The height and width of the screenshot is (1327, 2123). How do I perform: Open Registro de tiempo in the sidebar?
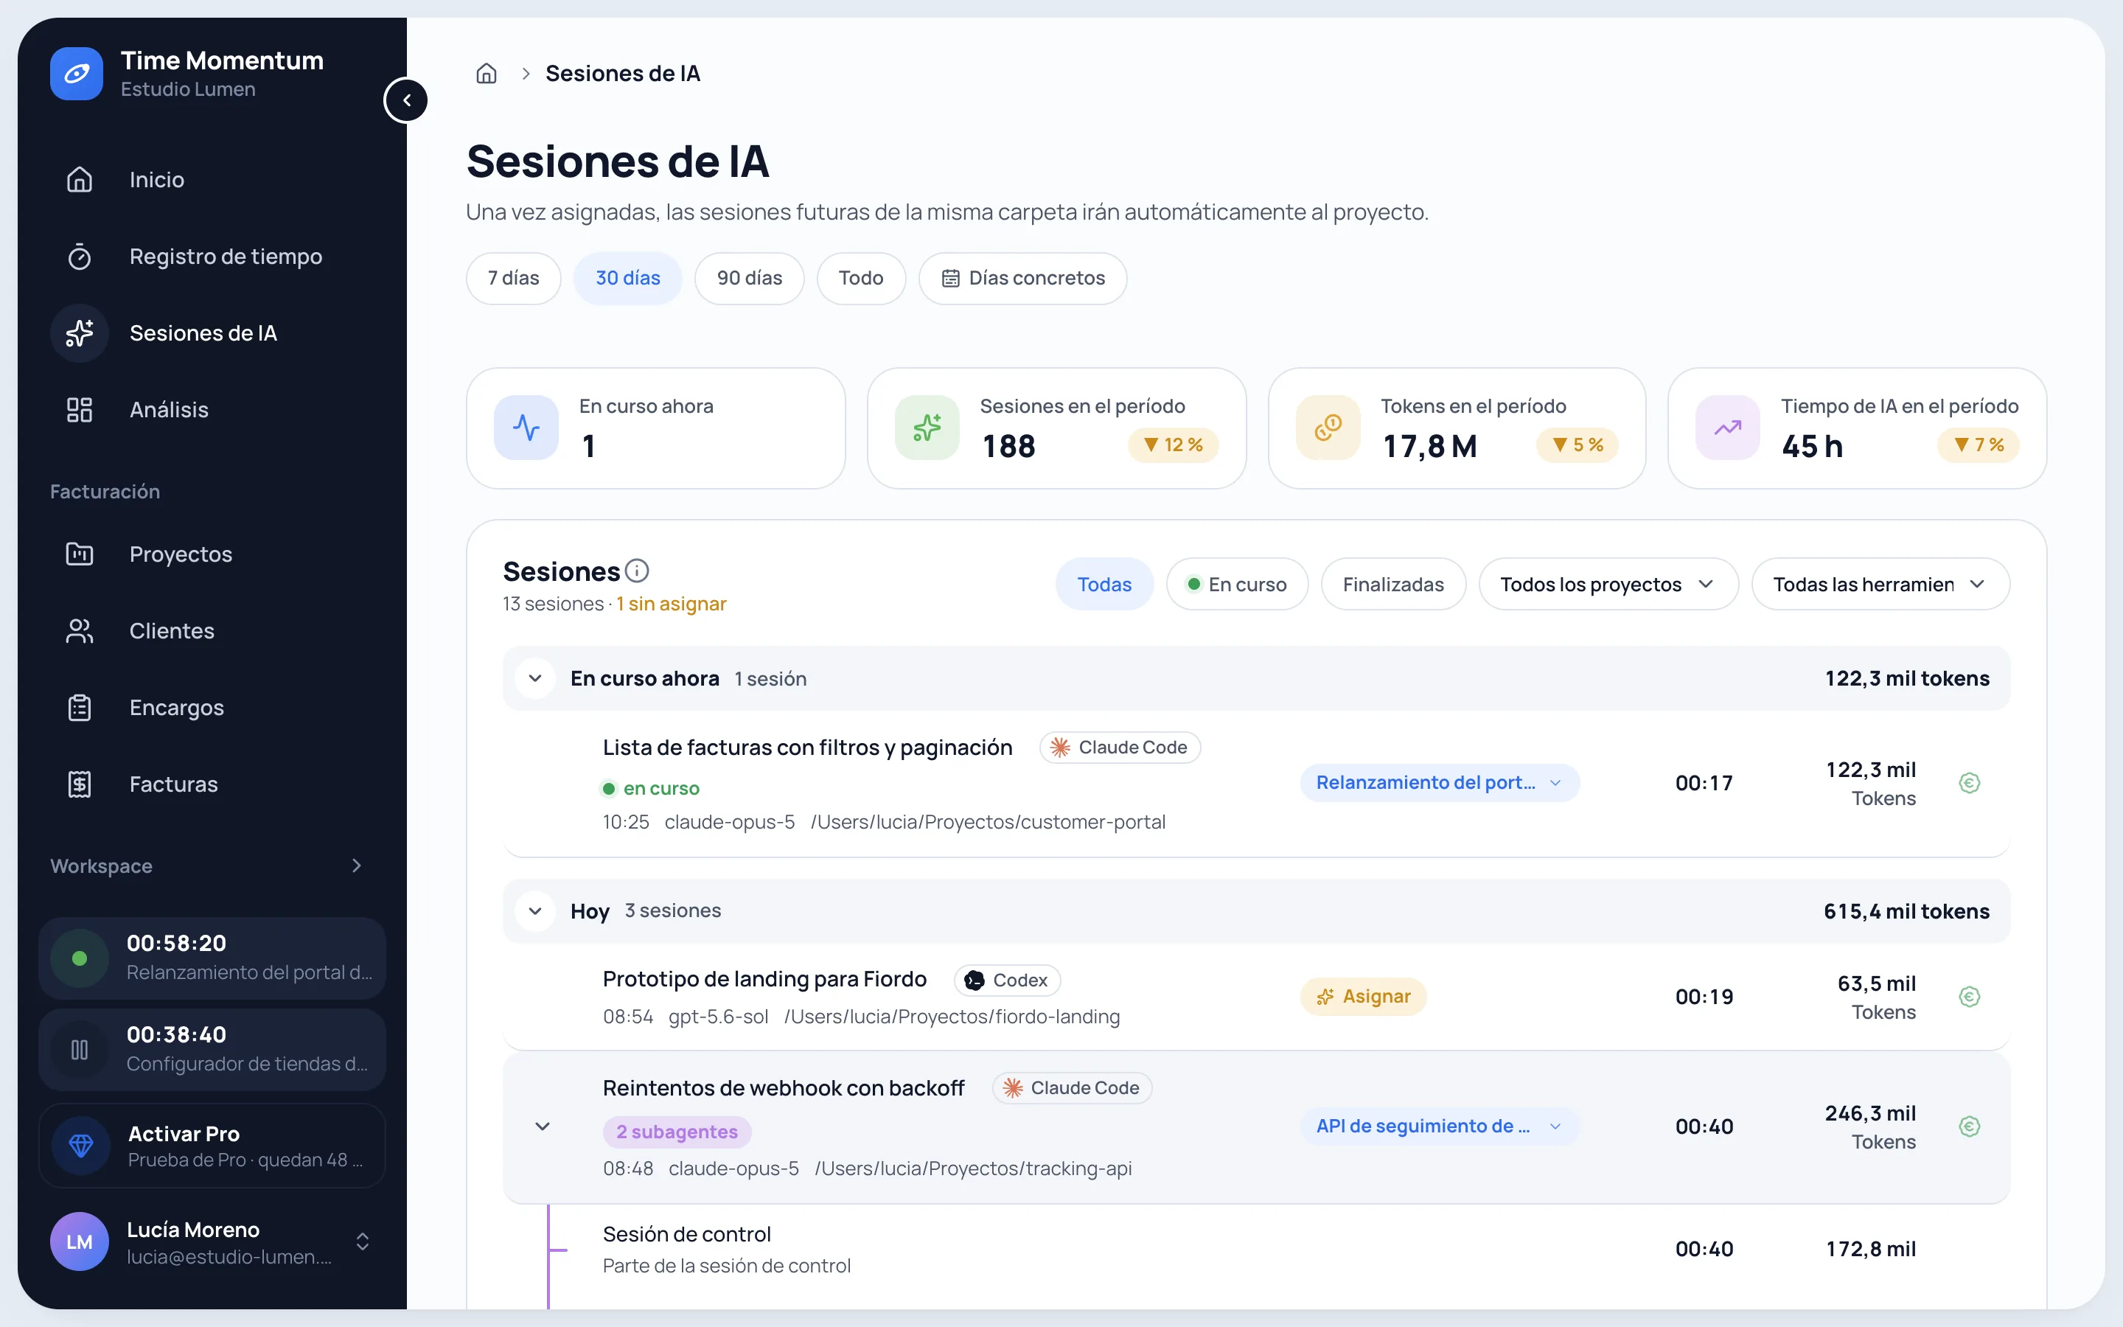pyautogui.click(x=212, y=257)
